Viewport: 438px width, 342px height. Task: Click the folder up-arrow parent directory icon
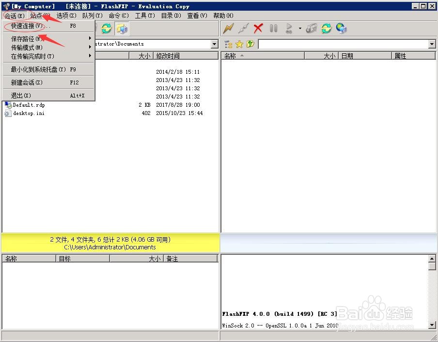click(250, 44)
